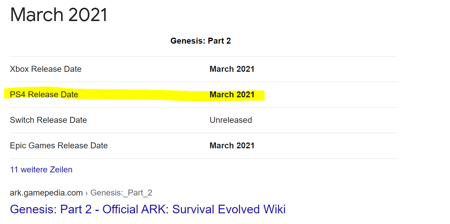Select the March 2021 value in Epic Games row
This screenshot has height=224, width=450.
click(x=232, y=146)
